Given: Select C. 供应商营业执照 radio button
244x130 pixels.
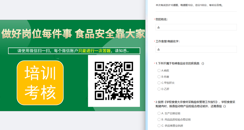Looking at the screenshot, I should pyautogui.click(x=159, y=126).
